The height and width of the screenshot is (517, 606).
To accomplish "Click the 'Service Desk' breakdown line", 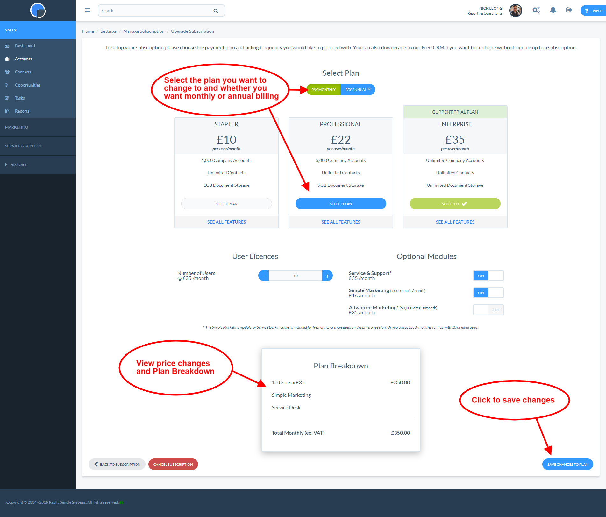I will (x=286, y=408).
